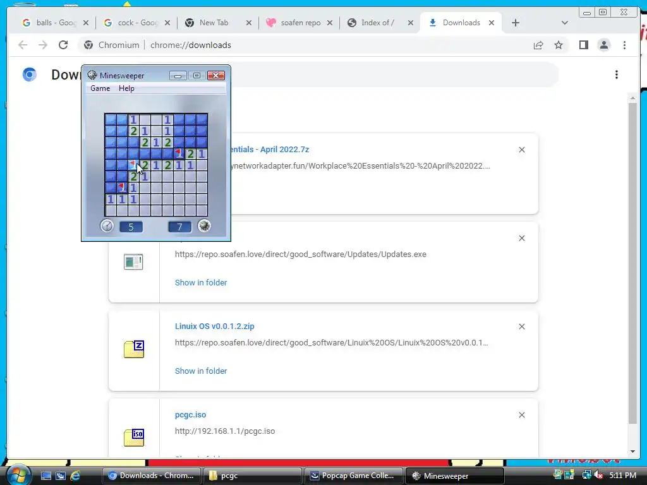This screenshot has height=485, width=647.
Task: Click the Chromium site info icon in address bar
Action: point(88,45)
